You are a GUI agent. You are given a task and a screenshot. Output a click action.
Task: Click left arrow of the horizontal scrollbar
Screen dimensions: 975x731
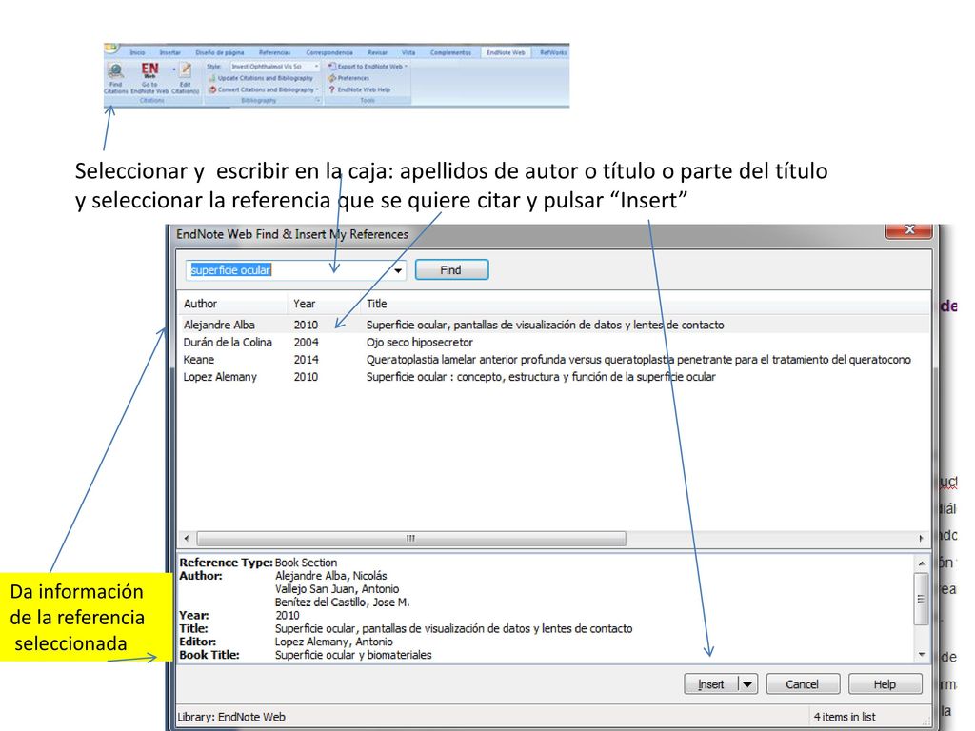point(187,539)
